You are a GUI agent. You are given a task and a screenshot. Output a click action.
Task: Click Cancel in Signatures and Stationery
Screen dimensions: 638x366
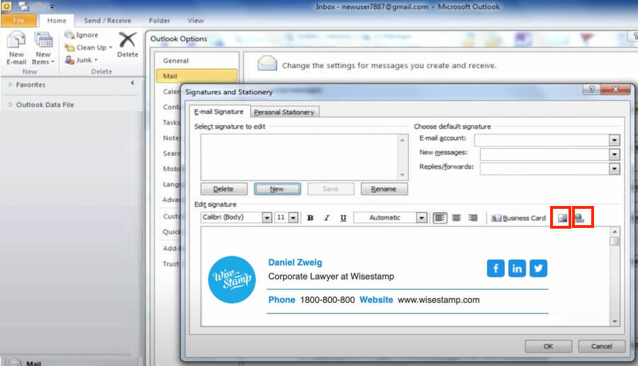coord(601,346)
